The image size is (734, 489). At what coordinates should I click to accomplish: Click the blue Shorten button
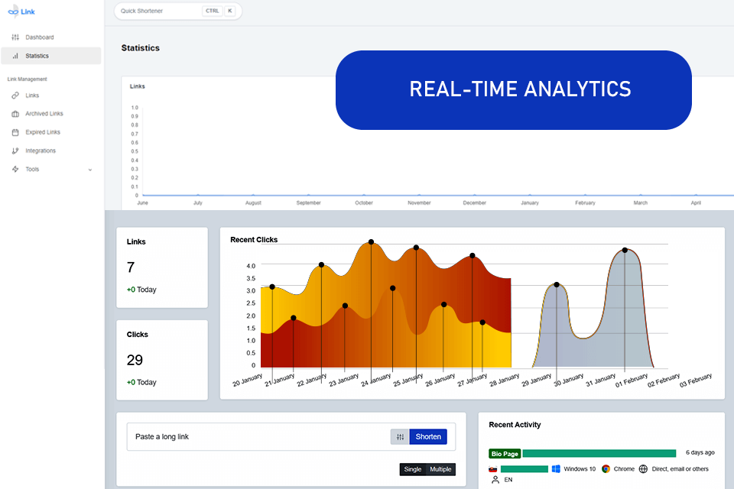coord(428,436)
